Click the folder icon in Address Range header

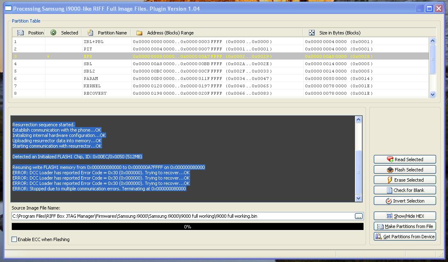[139, 33]
